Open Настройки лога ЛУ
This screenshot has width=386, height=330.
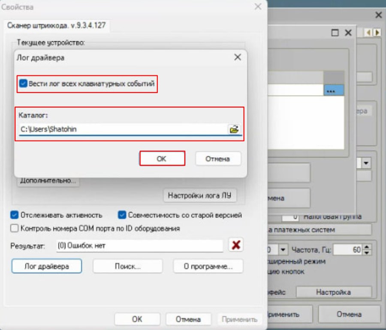(199, 195)
